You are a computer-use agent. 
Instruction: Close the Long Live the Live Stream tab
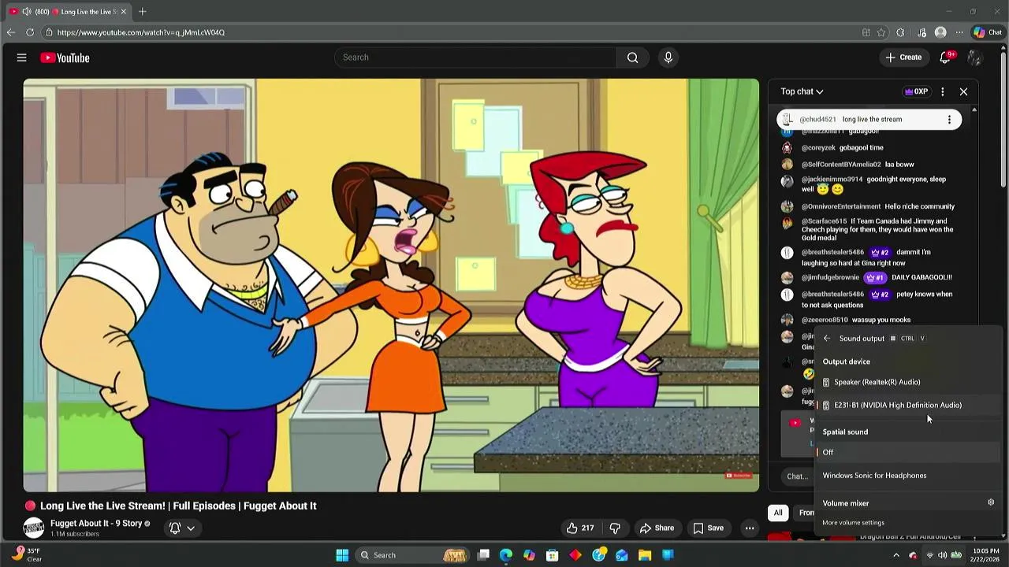pyautogui.click(x=123, y=11)
